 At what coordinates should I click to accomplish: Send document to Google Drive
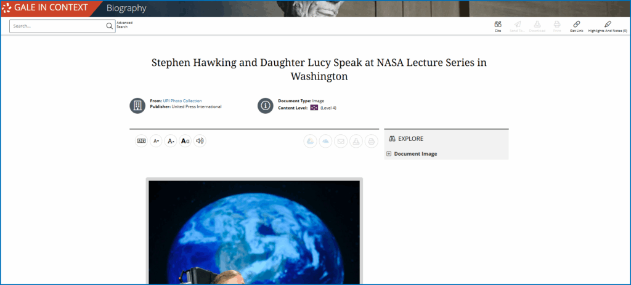(x=311, y=141)
